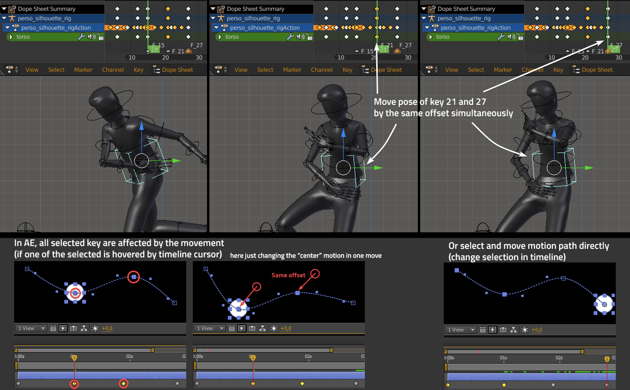Screen dimensions: 630x390
Task: Collapse Dope Sheet Summary in left panel
Action: tap(4, 9)
